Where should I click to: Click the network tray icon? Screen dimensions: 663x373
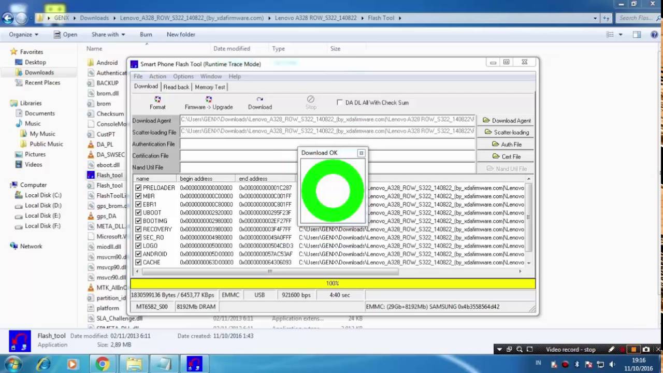600,364
